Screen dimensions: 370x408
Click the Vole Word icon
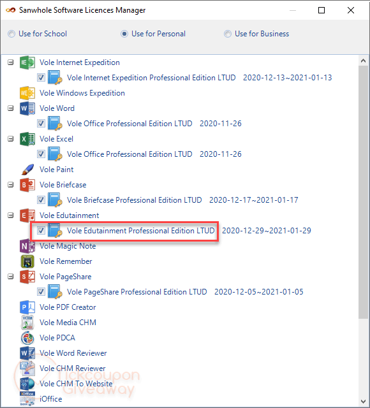point(27,108)
